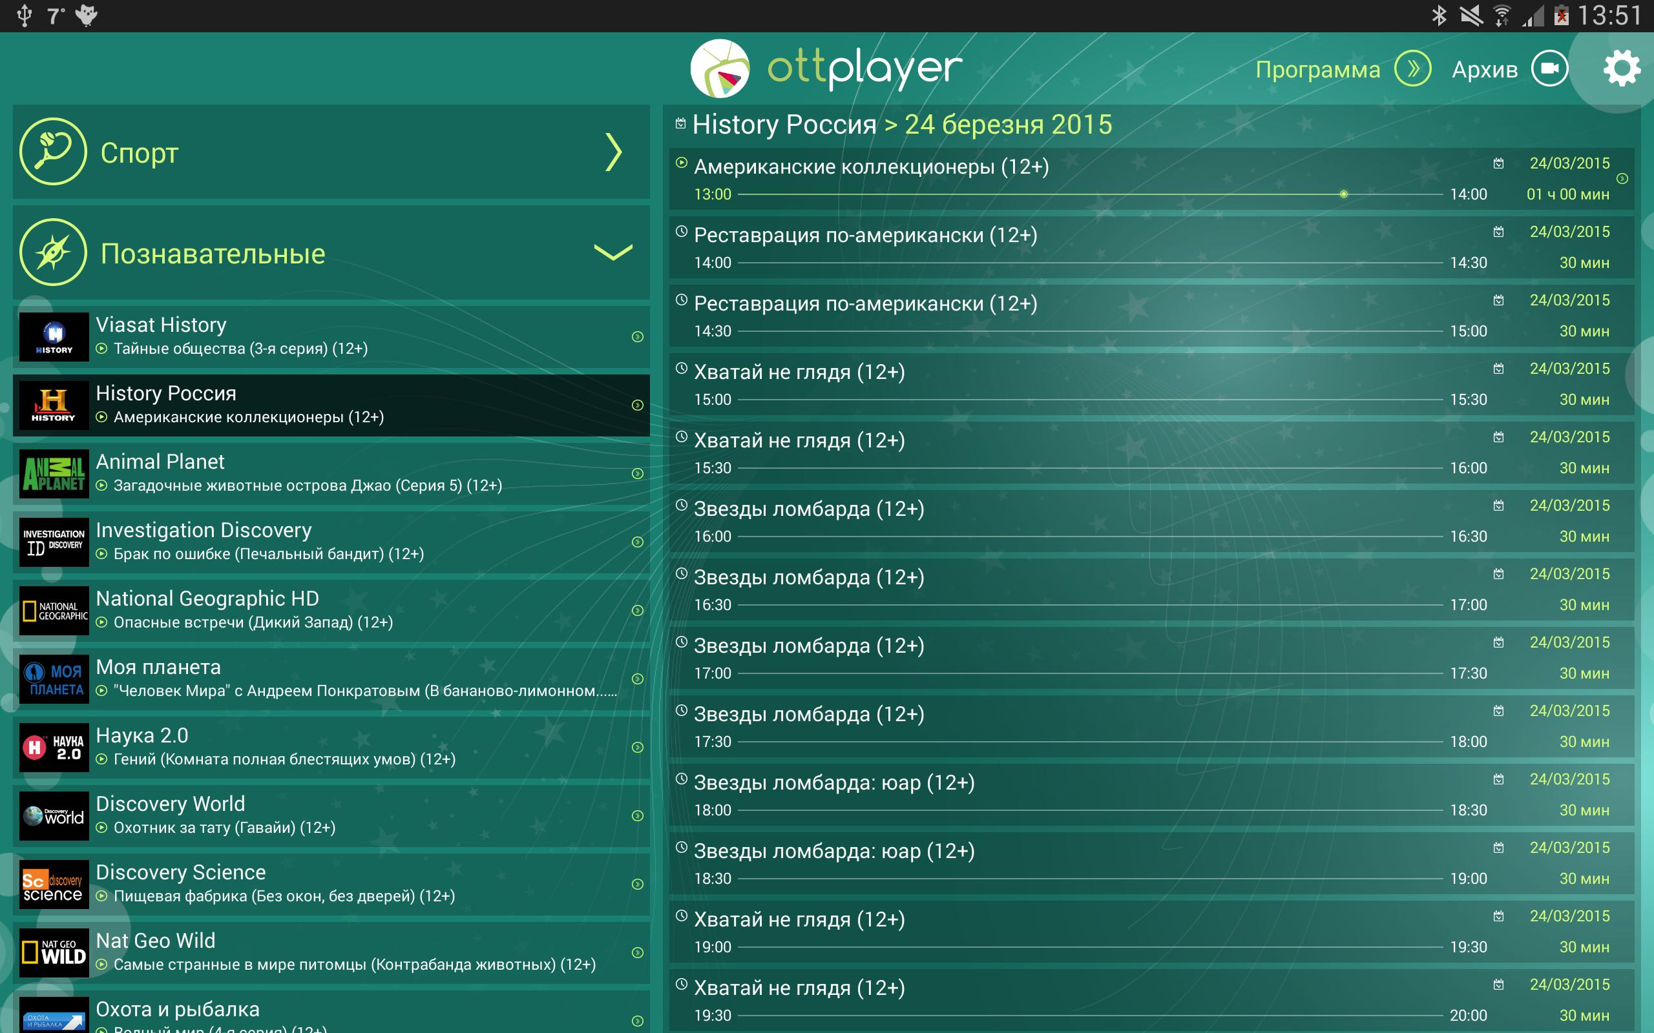The width and height of the screenshot is (1654, 1033).
Task: Open Animal Planet row arrow icon
Action: [x=637, y=473]
